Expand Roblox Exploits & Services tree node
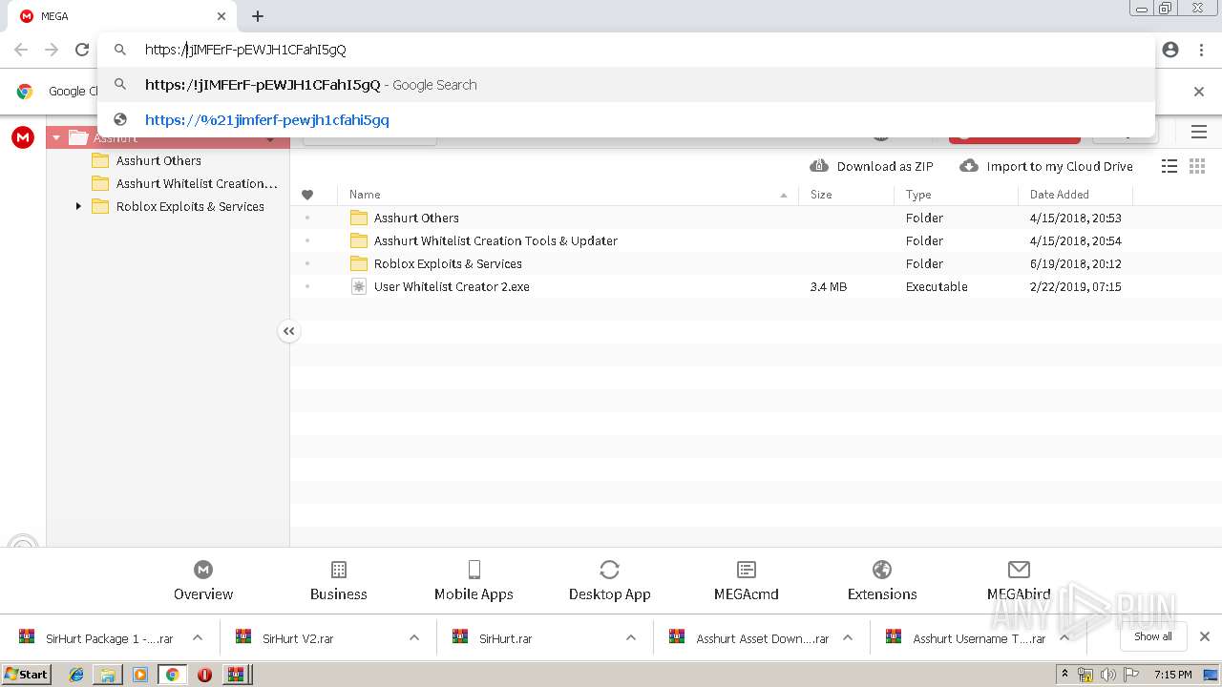This screenshot has width=1222, height=687. coord(78,206)
